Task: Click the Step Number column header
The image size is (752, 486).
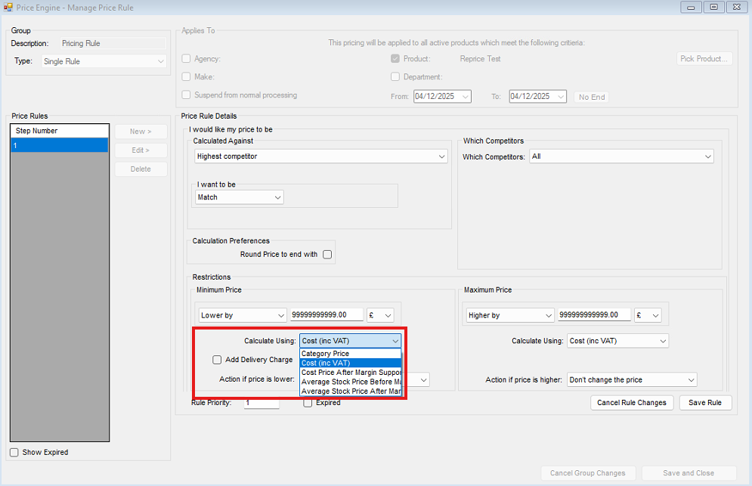Action: coord(60,131)
